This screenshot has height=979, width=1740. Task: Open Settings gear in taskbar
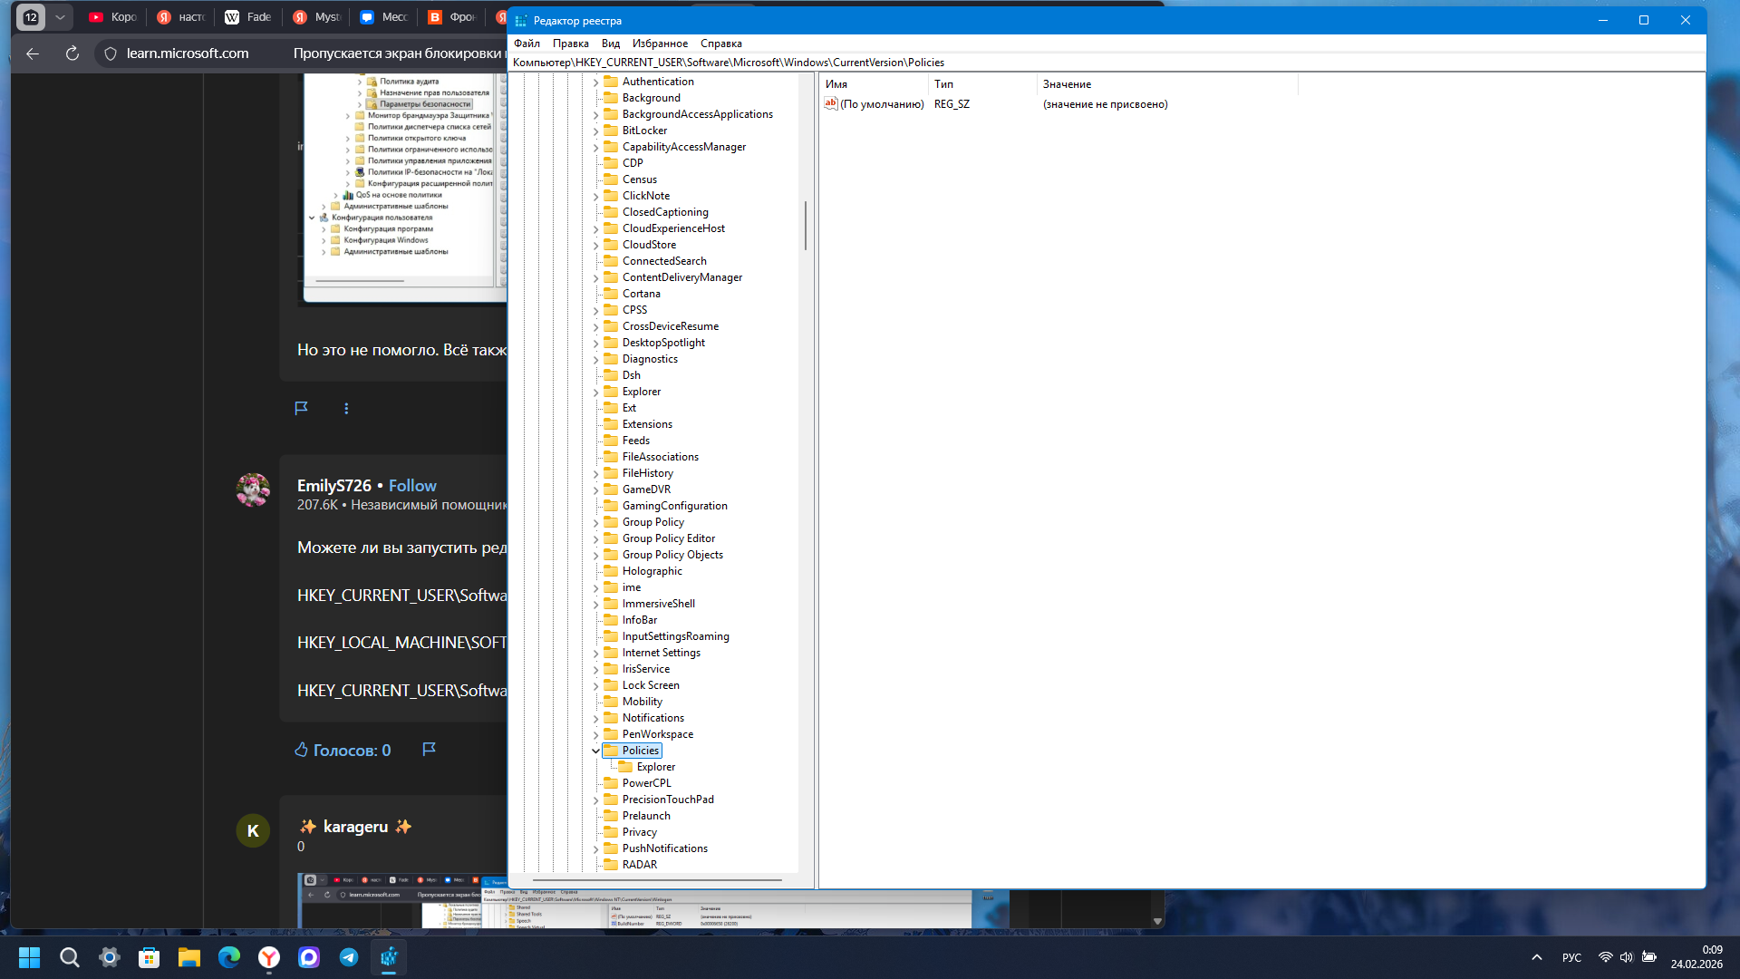110,957
